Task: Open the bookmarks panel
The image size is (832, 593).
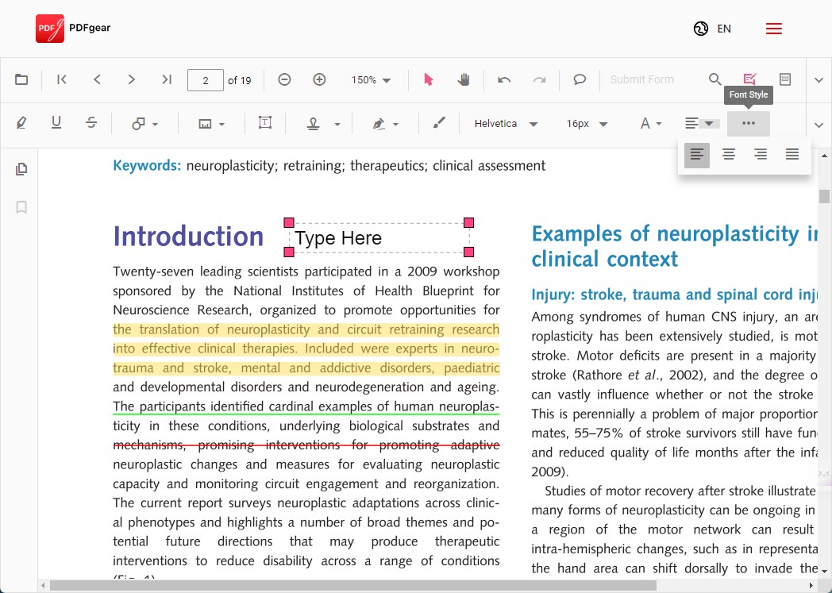Action: tap(21, 207)
